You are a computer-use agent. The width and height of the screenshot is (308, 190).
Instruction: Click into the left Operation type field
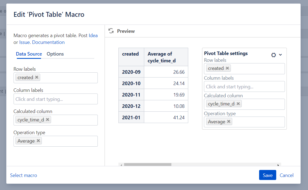point(56,141)
